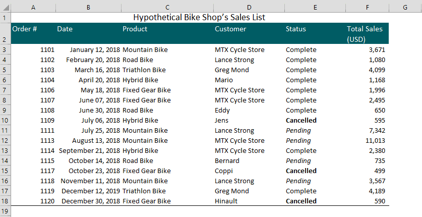Viewport: 422px width, 217px height.
Task: Select the customer cell Hinault
Action: click(x=249, y=201)
